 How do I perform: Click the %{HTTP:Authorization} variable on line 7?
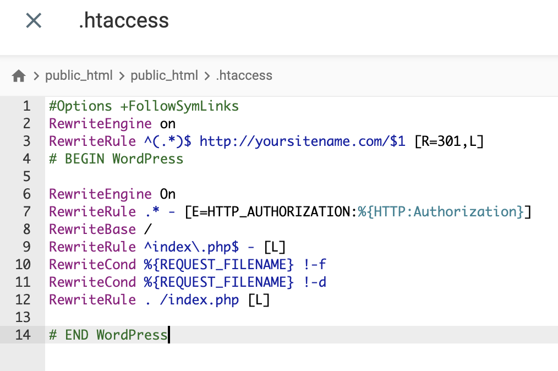tap(440, 211)
